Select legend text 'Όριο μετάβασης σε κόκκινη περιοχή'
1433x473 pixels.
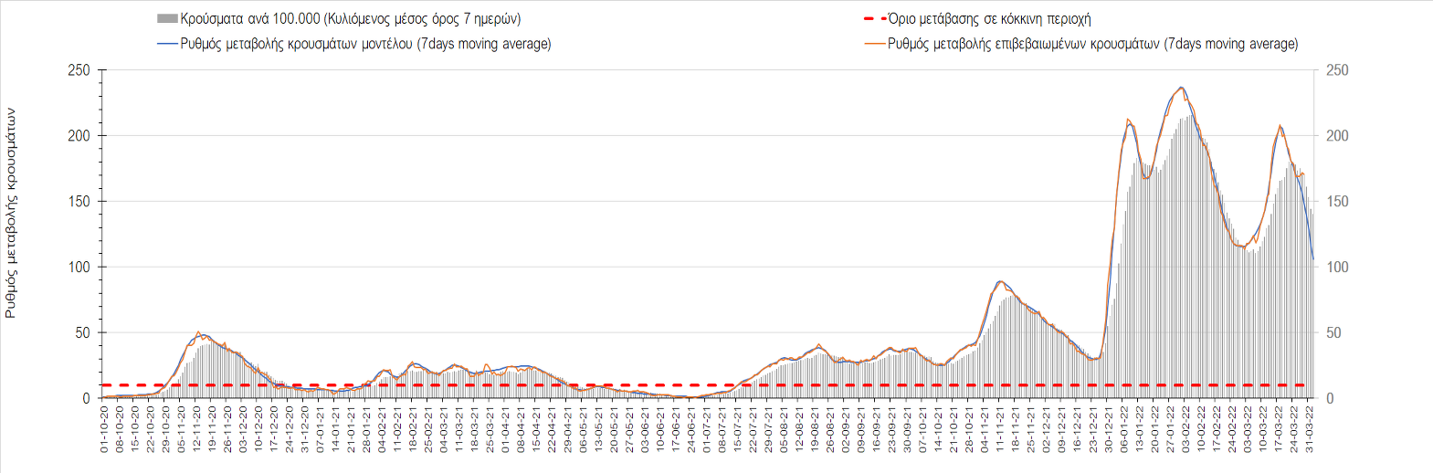[990, 18]
